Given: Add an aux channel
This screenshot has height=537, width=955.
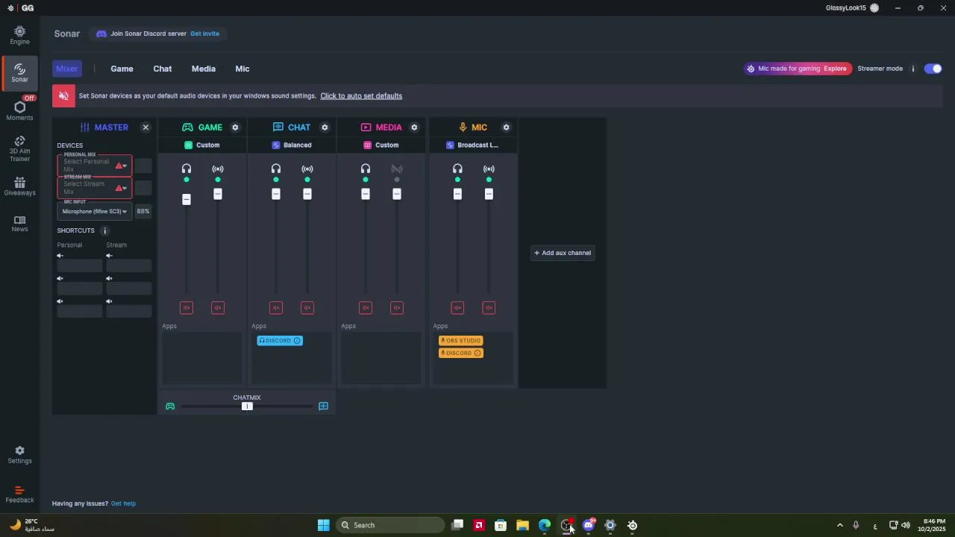Looking at the screenshot, I should coord(563,253).
